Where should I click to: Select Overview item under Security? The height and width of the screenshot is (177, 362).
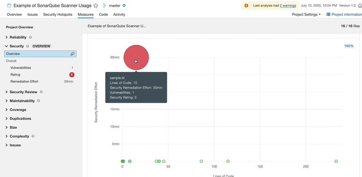[x=40, y=54]
